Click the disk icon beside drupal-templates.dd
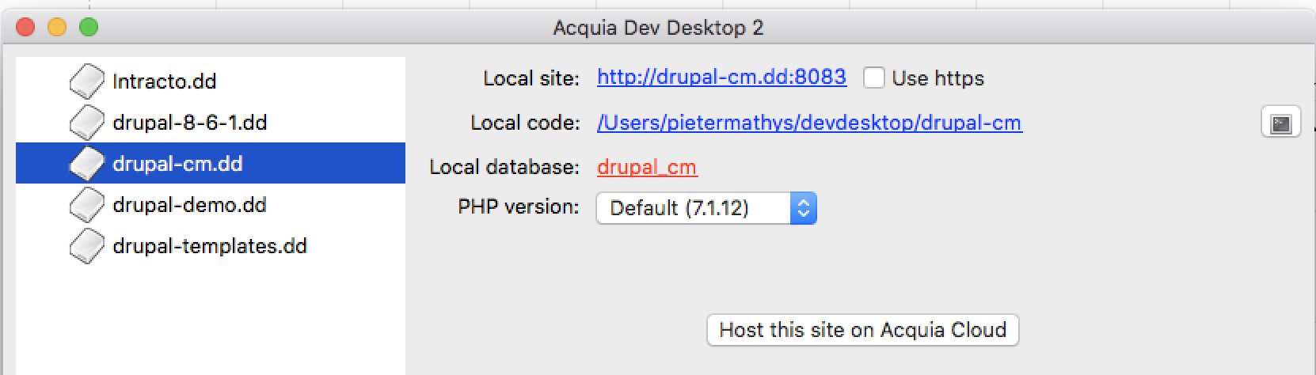1316x375 pixels. (x=86, y=245)
